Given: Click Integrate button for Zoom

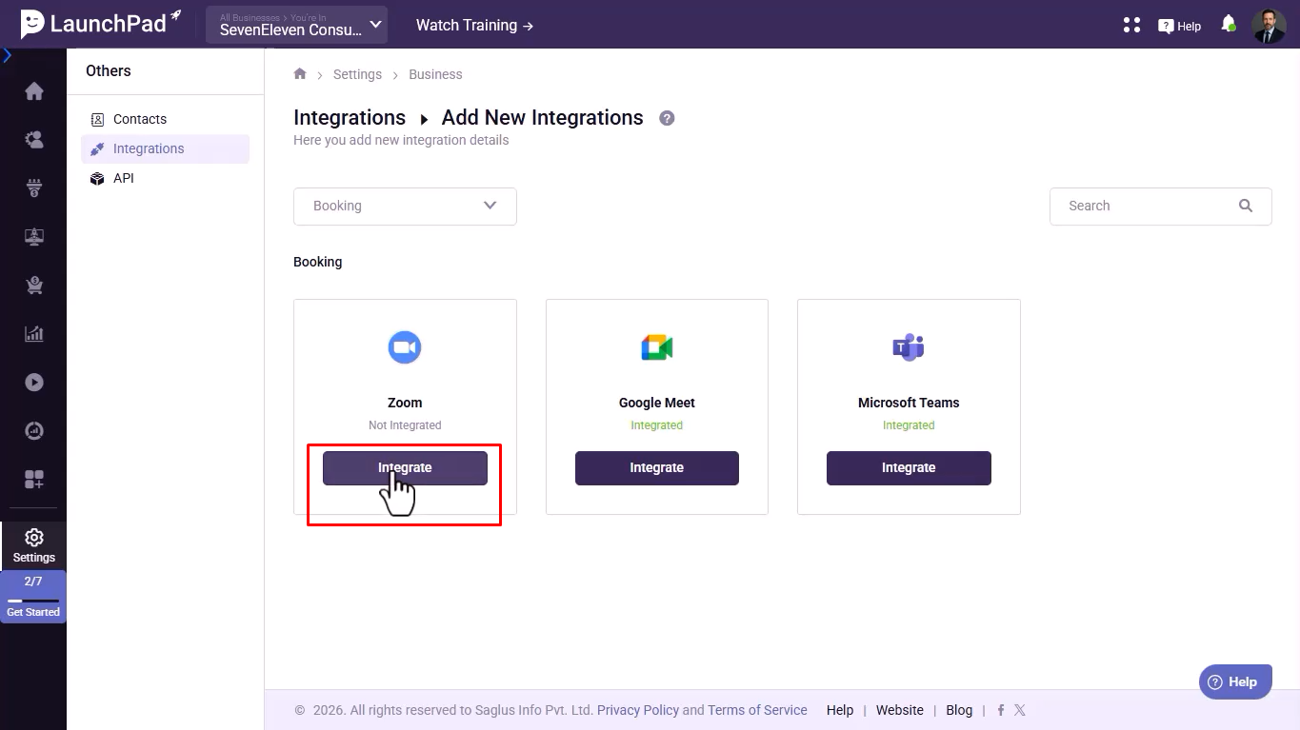Looking at the screenshot, I should pos(405,468).
